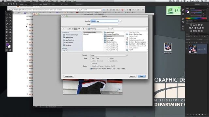This screenshot has width=209, height=117.
Task: Open the layer blend mode dropdown
Action: 192,39
